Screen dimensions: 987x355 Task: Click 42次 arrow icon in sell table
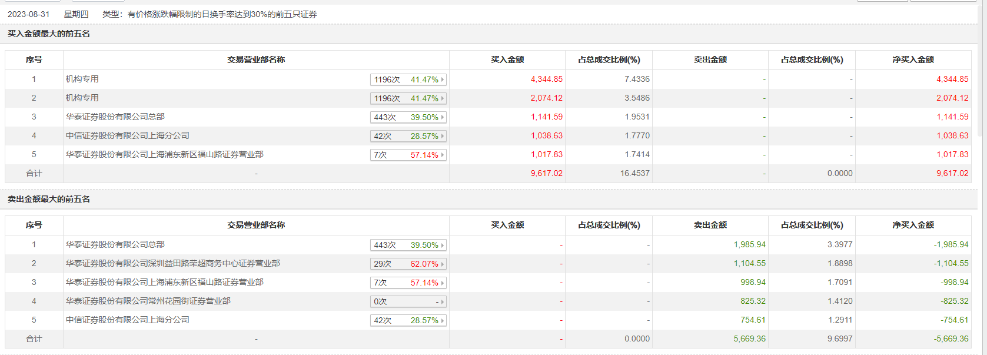(443, 320)
